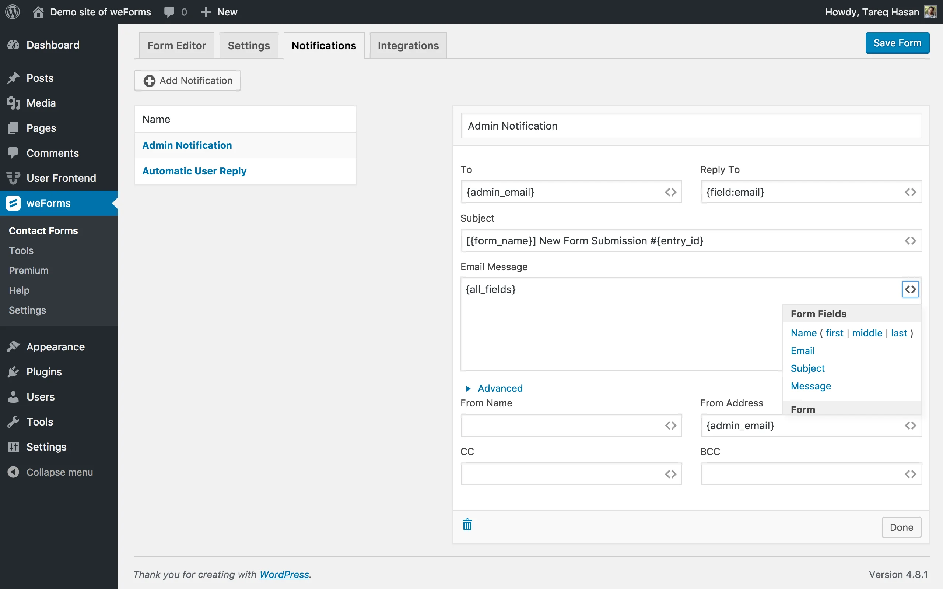This screenshot has width=943, height=589.
Task: Delete this notification using the trash icon
Action: pos(467,524)
